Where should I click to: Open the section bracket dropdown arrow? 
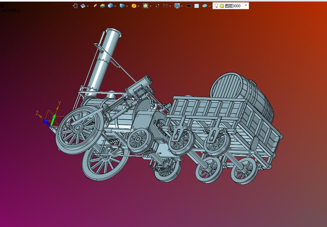pos(170,6)
